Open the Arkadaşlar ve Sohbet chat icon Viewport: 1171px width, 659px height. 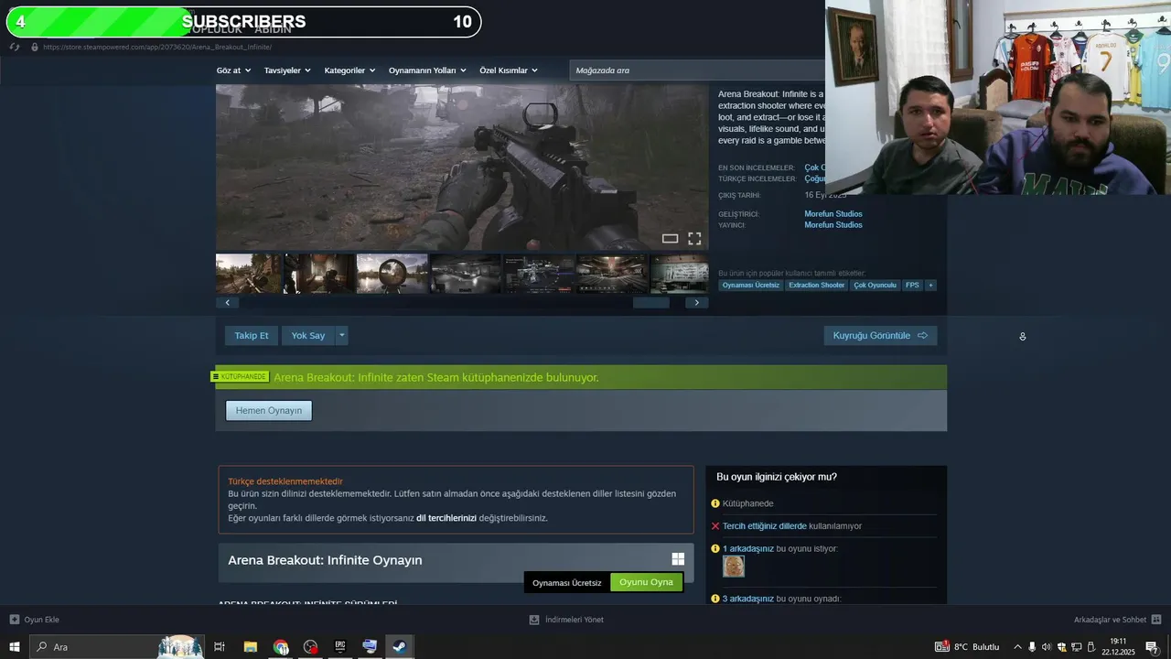1156,620
